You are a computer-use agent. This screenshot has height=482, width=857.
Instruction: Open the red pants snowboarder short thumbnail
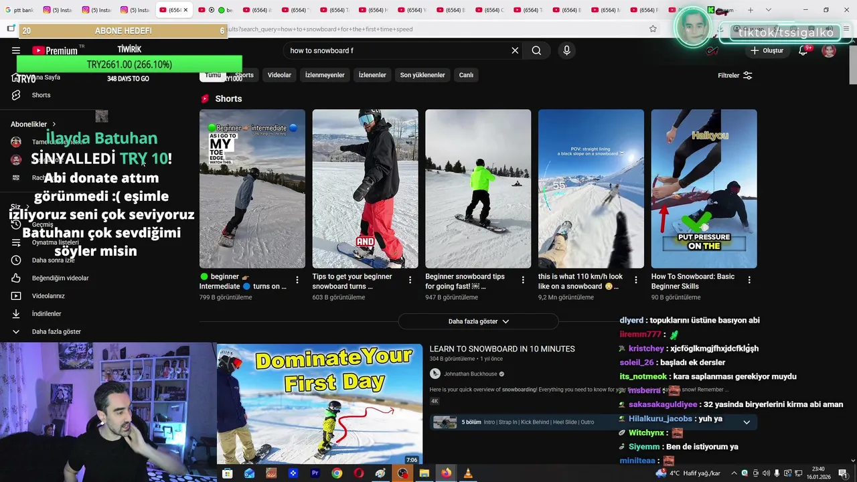click(x=365, y=189)
